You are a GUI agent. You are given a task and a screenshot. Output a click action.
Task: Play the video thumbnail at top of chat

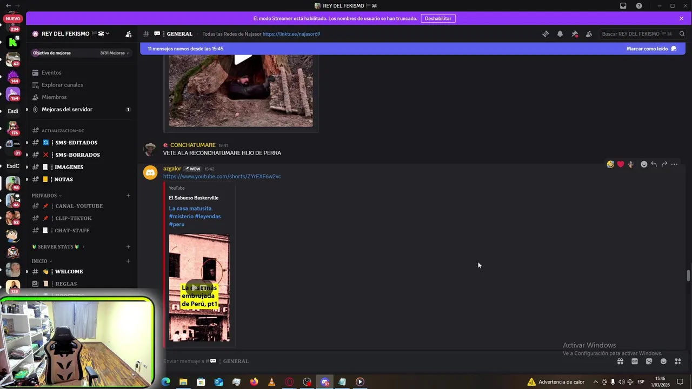(x=241, y=90)
